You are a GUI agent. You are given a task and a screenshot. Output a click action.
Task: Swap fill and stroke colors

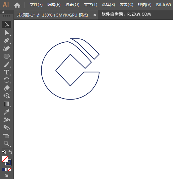(10, 152)
